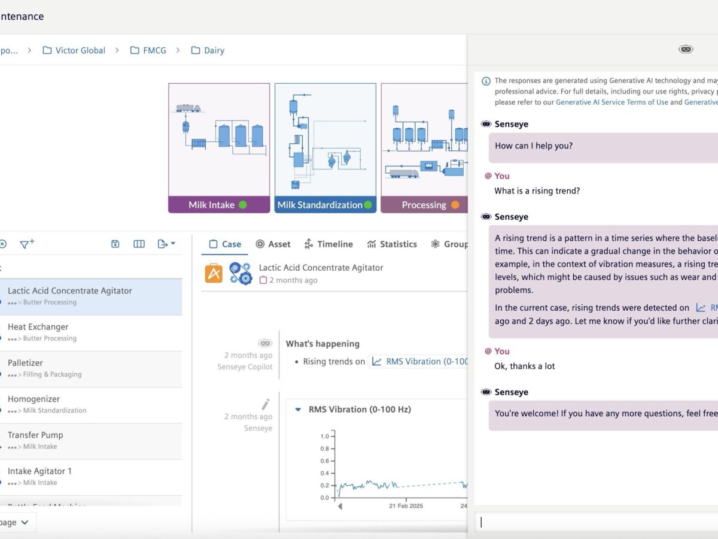Screen dimensions: 718x539
Task: Click the blue gears asset icon
Action: [x=241, y=274]
